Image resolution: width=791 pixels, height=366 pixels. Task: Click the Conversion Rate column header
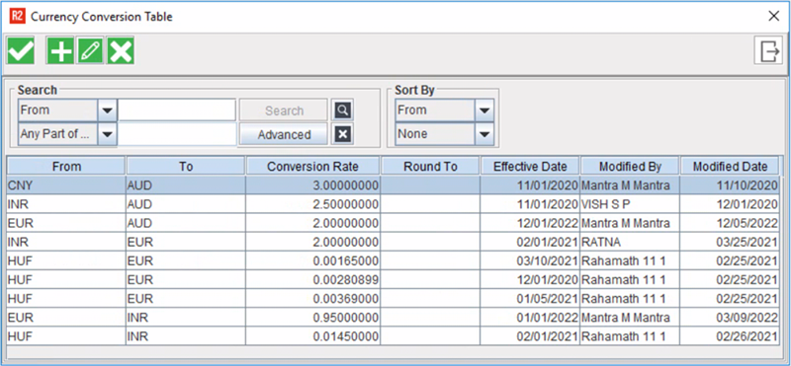tap(312, 166)
